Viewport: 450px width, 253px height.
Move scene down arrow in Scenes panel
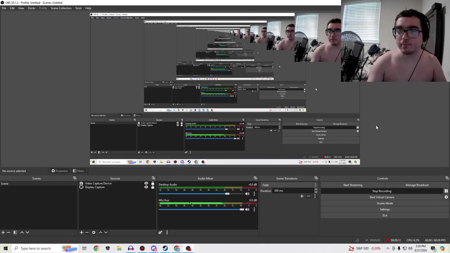pyautogui.click(x=27, y=232)
